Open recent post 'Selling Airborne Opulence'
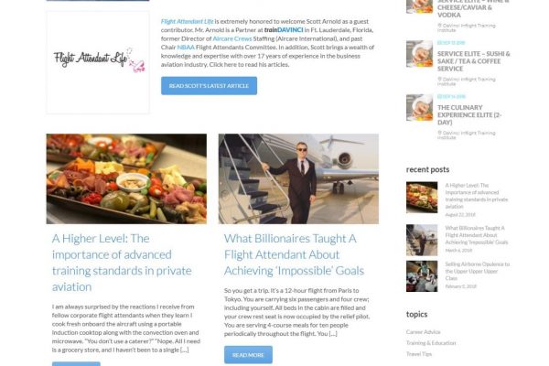549x366 pixels. pyautogui.click(x=478, y=271)
